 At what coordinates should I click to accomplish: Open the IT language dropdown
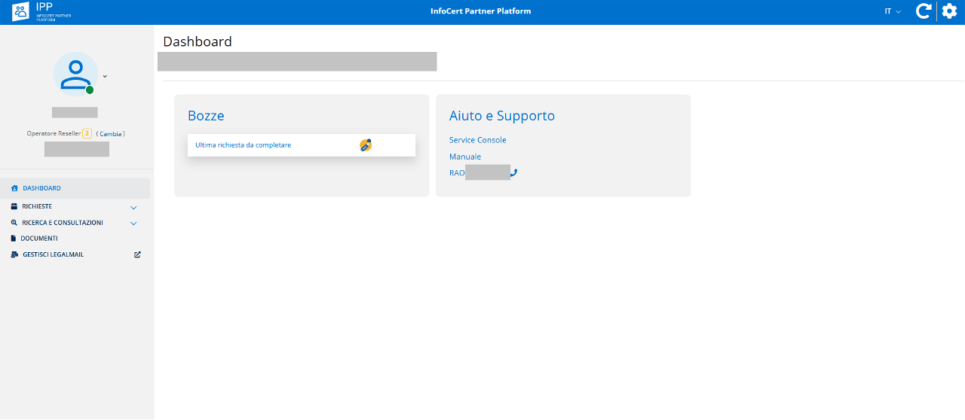point(893,11)
